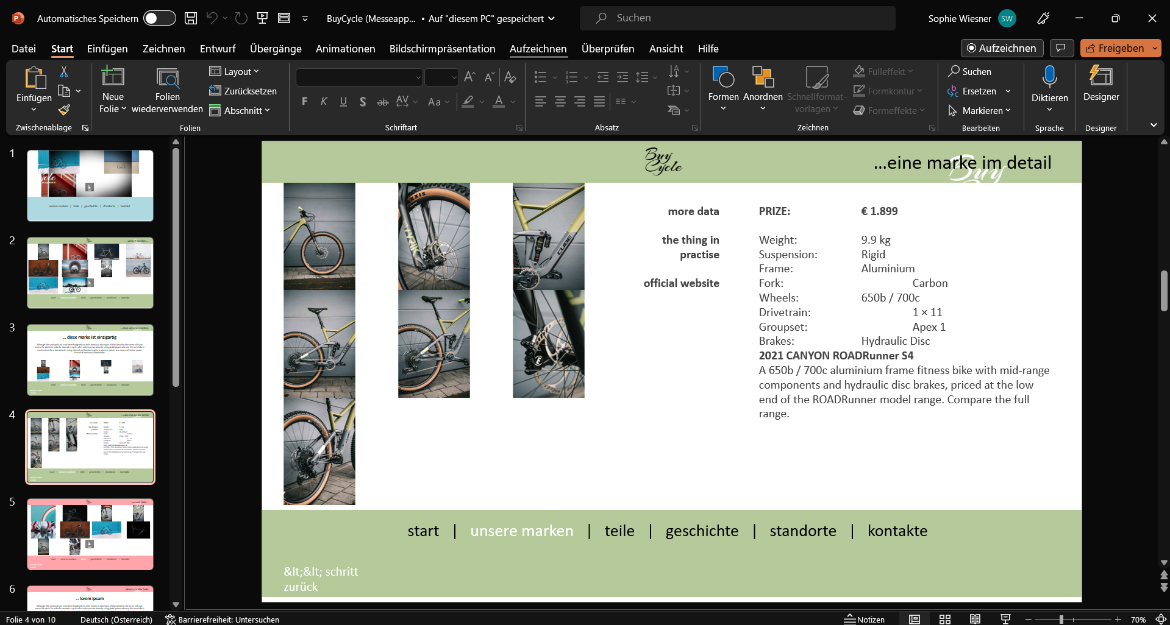The width and height of the screenshot is (1170, 625).
Task: Toggle underline formatting
Action: [x=343, y=102]
